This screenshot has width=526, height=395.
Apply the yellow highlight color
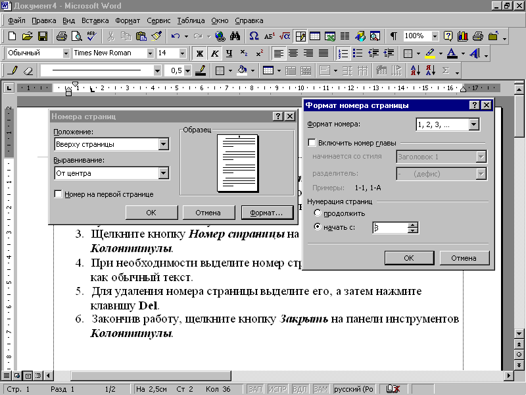[x=430, y=53]
